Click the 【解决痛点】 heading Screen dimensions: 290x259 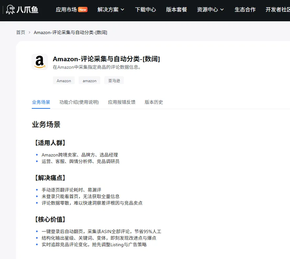[x=50, y=178]
